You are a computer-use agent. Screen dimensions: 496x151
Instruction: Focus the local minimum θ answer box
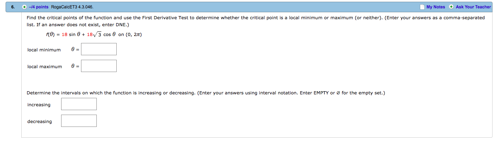(x=99, y=49)
